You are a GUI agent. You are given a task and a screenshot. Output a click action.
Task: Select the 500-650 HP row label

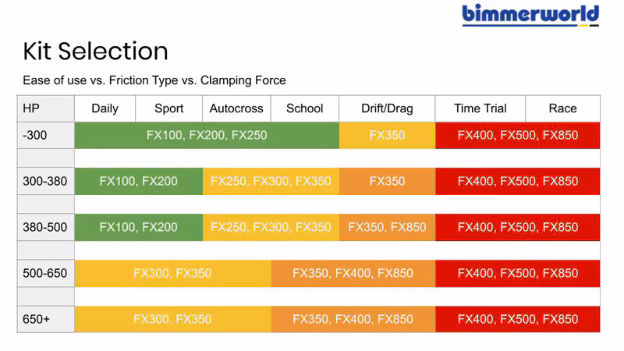point(46,274)
